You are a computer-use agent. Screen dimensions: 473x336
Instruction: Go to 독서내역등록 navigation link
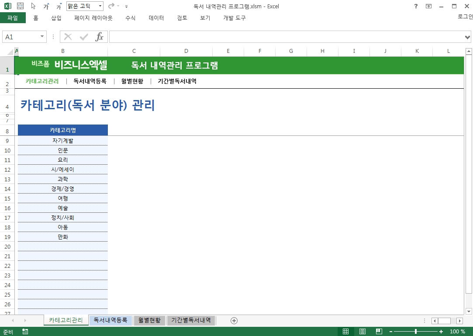90,81
